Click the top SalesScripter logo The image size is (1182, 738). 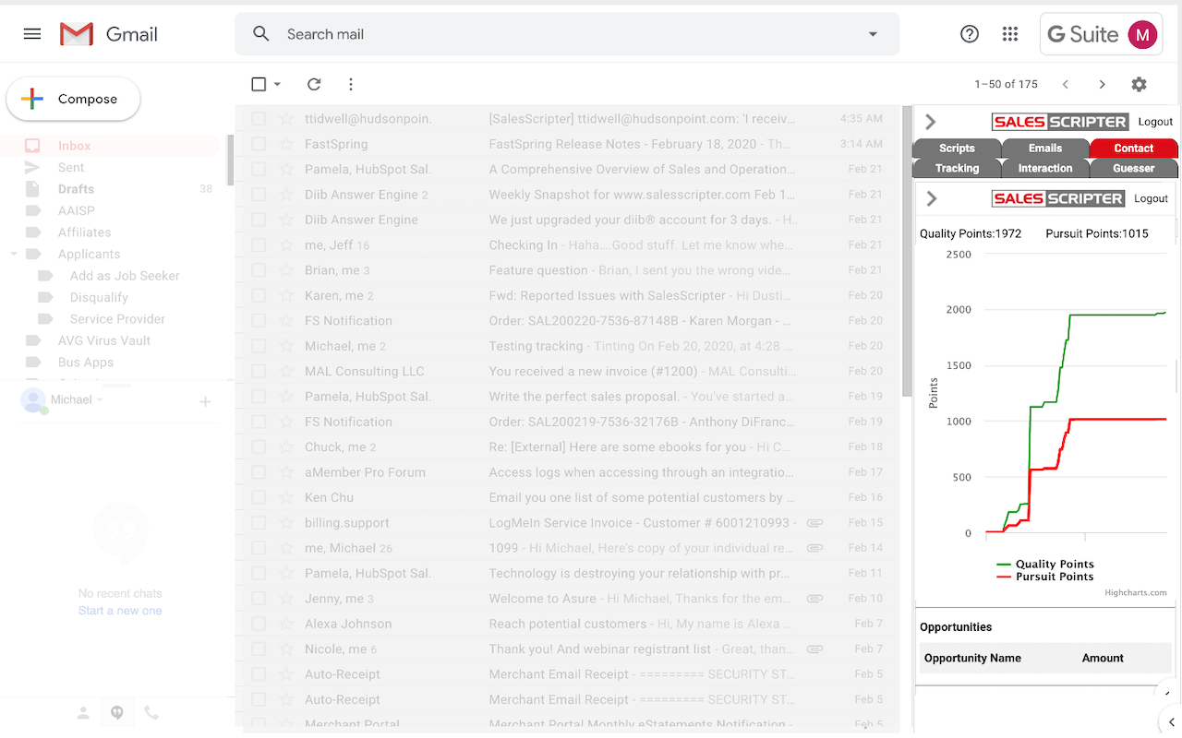(1060, 122)
